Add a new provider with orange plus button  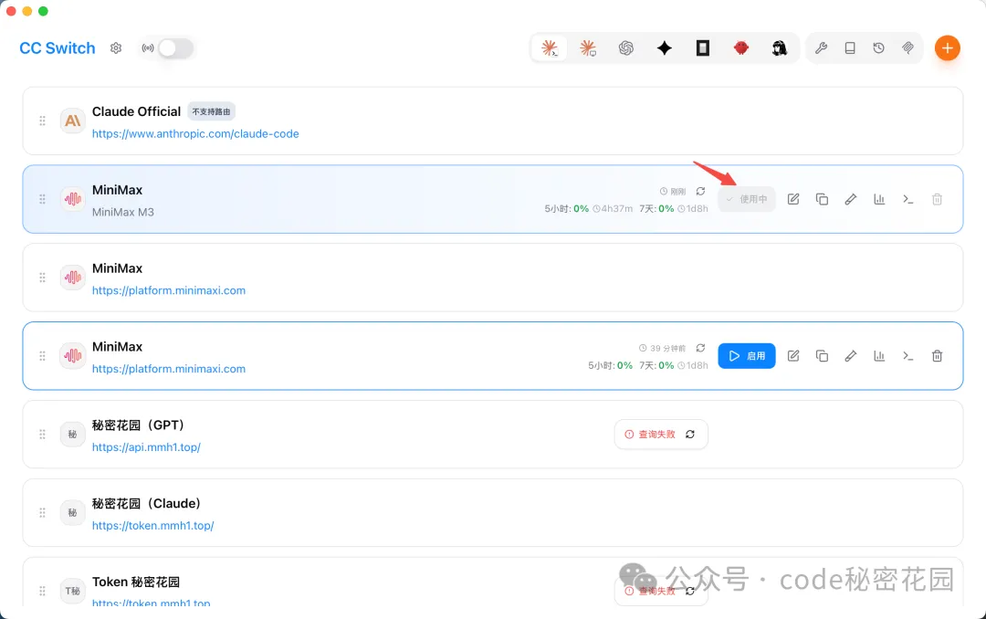(x=947, y=48)
